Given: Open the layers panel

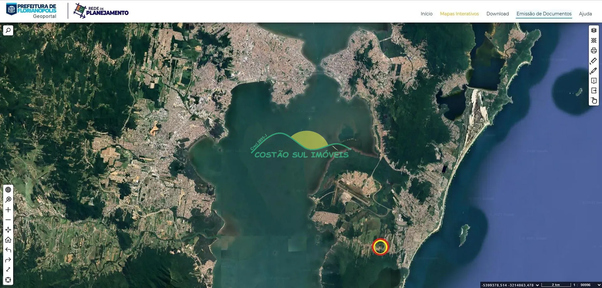Looking at the screenshot, I should coord(594,30).
